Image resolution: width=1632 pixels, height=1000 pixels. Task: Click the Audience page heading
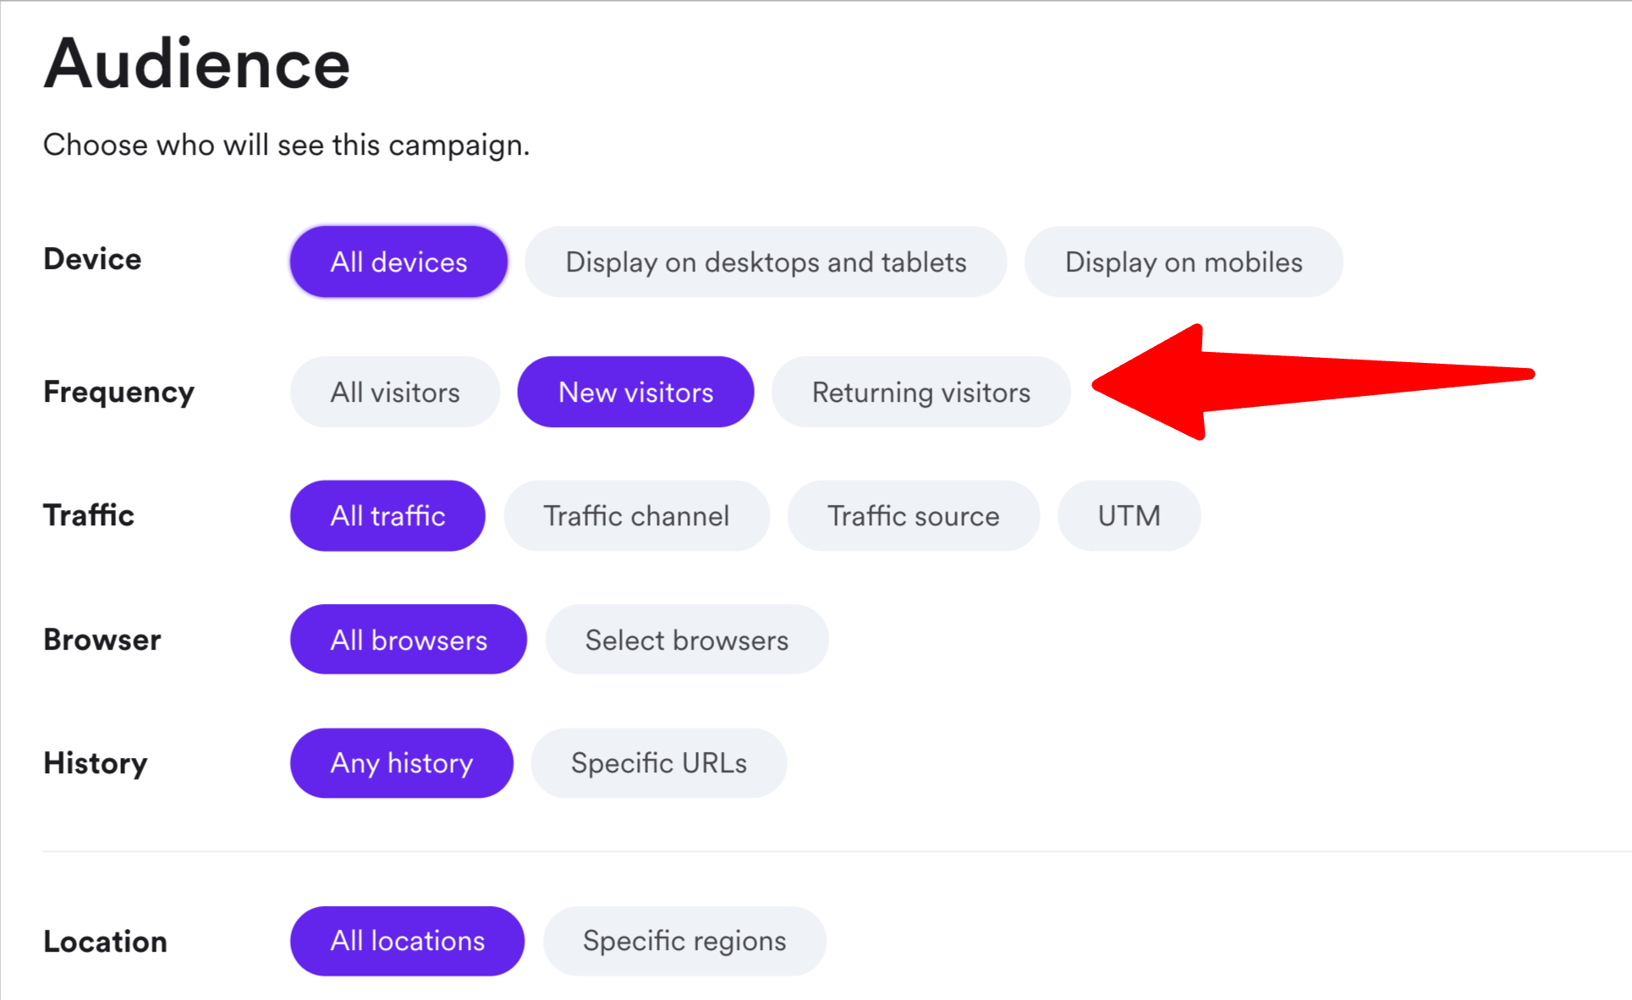[197, 64]
